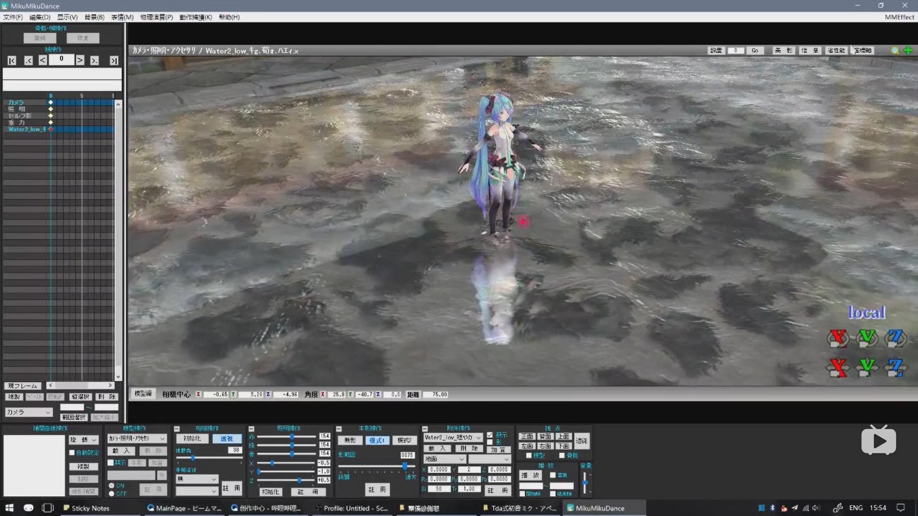The image size is (918, 516).
Task: Adjust the red light intensity slider
Action: pyautogui.click(x=292, y=437)
